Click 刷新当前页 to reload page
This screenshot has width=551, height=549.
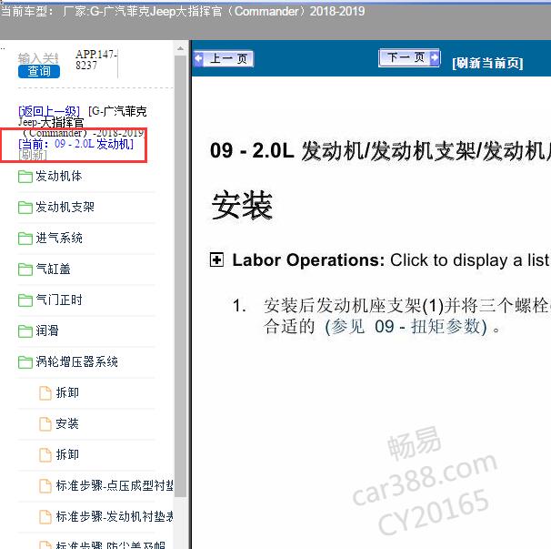pyautogui.click(x=487, y=63)
